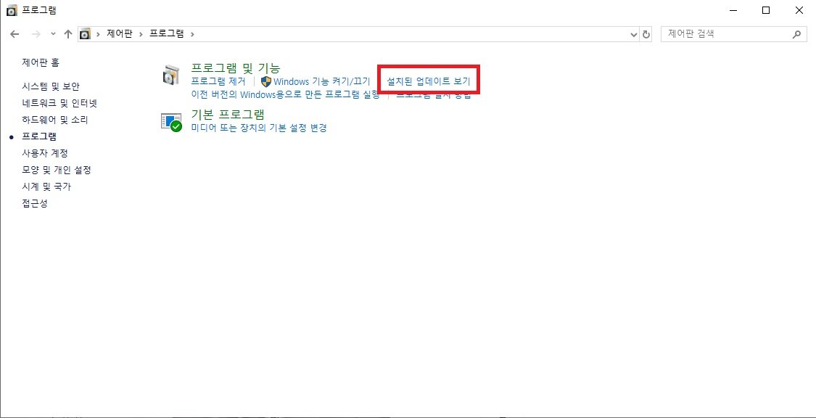Expand the chevron after 제어판 breadcrumb

141,34
